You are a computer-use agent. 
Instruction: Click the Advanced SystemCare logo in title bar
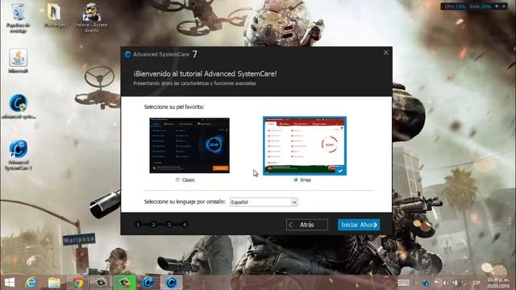coord(127,55)
